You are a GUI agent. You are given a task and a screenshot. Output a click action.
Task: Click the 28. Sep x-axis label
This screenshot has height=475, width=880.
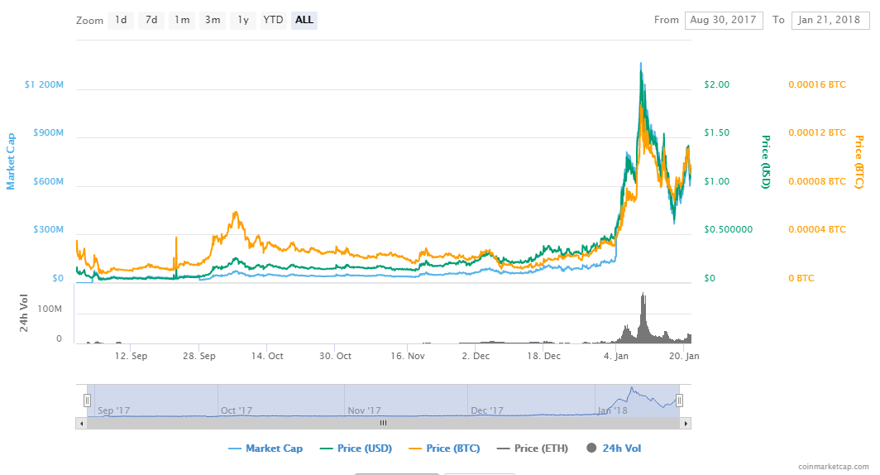pos(198,356)
